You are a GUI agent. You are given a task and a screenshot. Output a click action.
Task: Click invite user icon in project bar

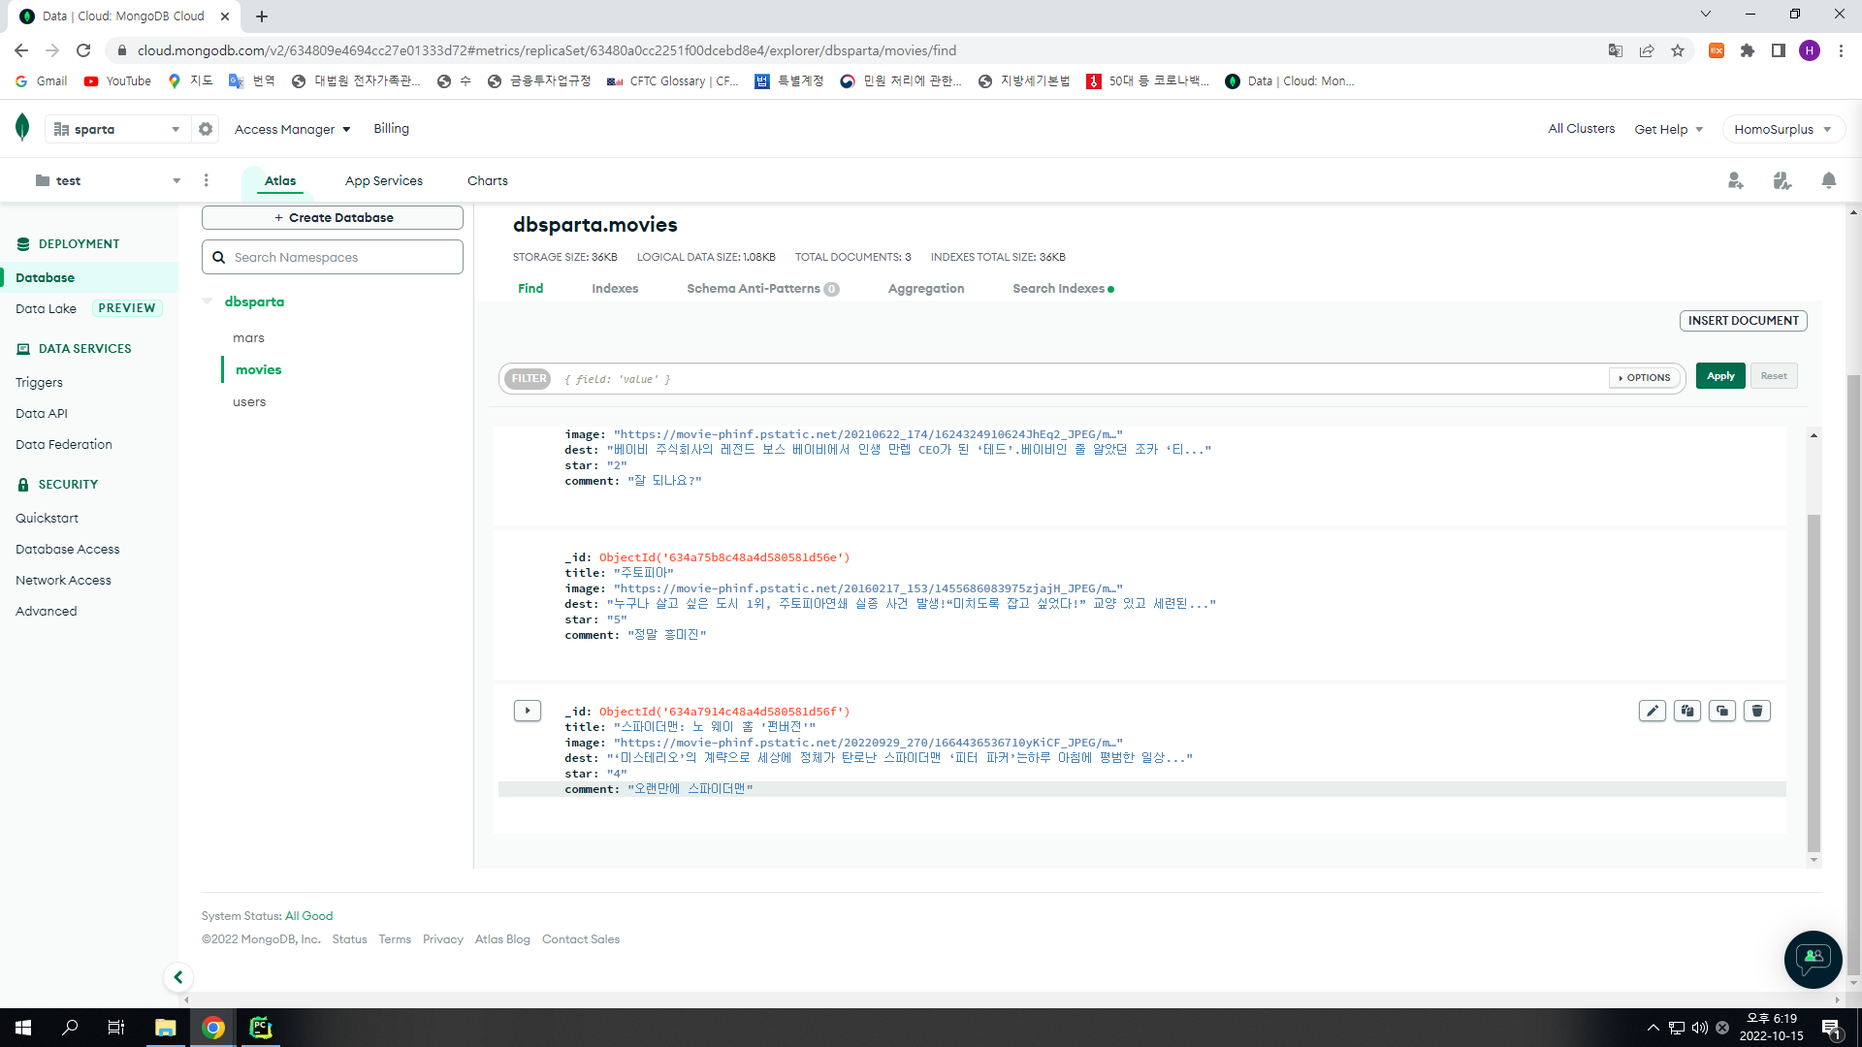[x=1736, y=180]
